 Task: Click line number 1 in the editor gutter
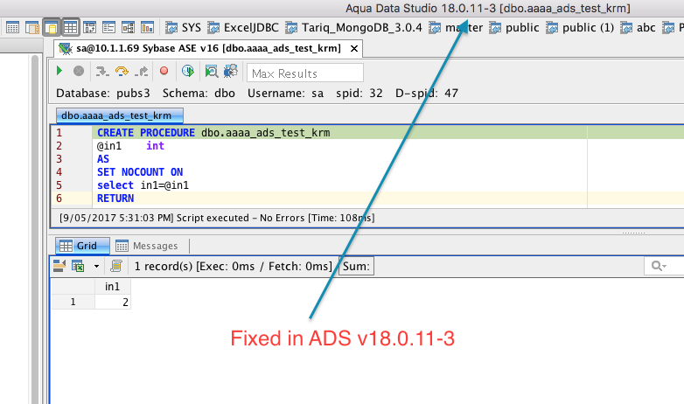59,133
